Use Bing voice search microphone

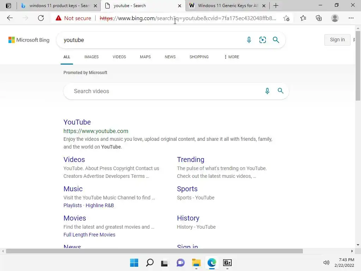tap(249, 40)
